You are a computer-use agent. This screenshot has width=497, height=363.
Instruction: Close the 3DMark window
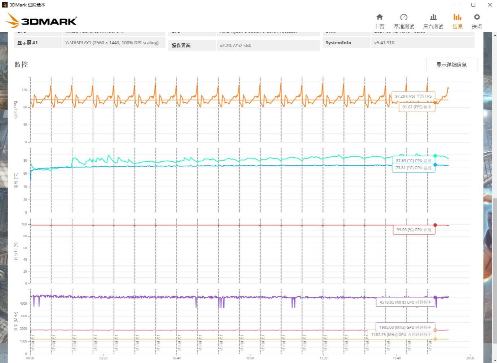click(x=489, y=5)
